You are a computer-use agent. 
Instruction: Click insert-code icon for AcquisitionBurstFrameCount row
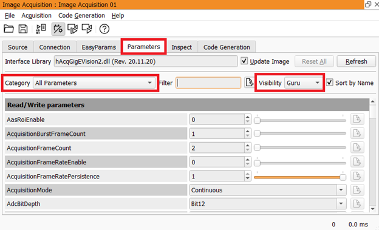[x=357, y=134]
